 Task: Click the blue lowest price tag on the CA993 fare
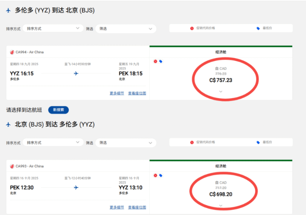[x=160, y=176]
